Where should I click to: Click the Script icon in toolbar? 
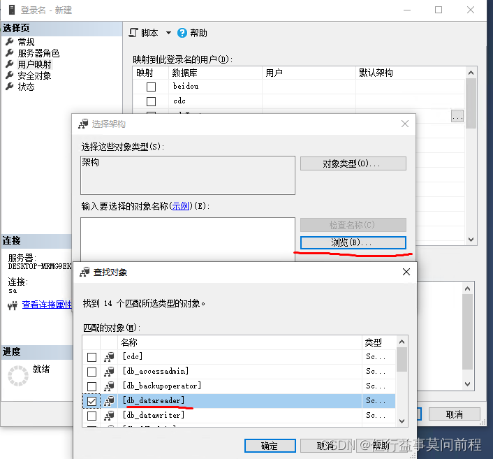[x=133, y=33]
